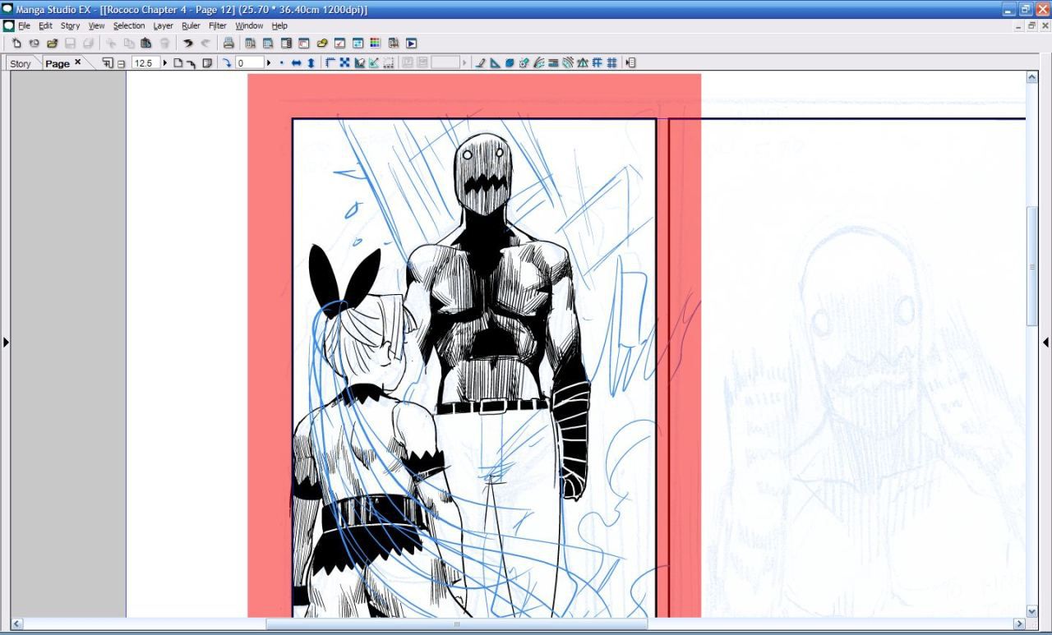Click the Paste clipboard icon
1052x635 pixels.
146,44
